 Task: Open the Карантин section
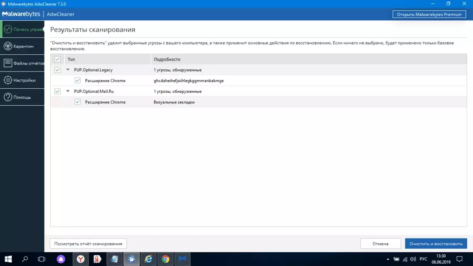[22, 46]
